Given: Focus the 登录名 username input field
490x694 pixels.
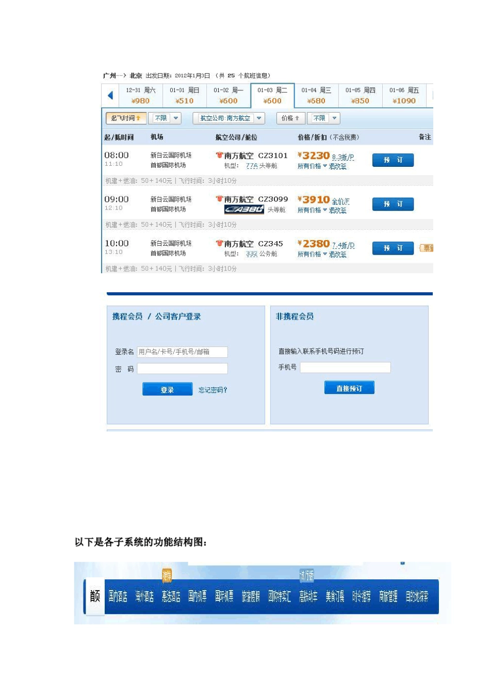Looking at the screenshot, I should coord(182,352).
